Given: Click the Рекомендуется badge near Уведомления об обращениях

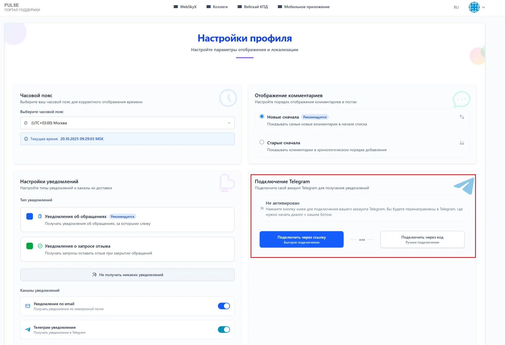Looking at the screenshot, I should click(x=122, y=216).
